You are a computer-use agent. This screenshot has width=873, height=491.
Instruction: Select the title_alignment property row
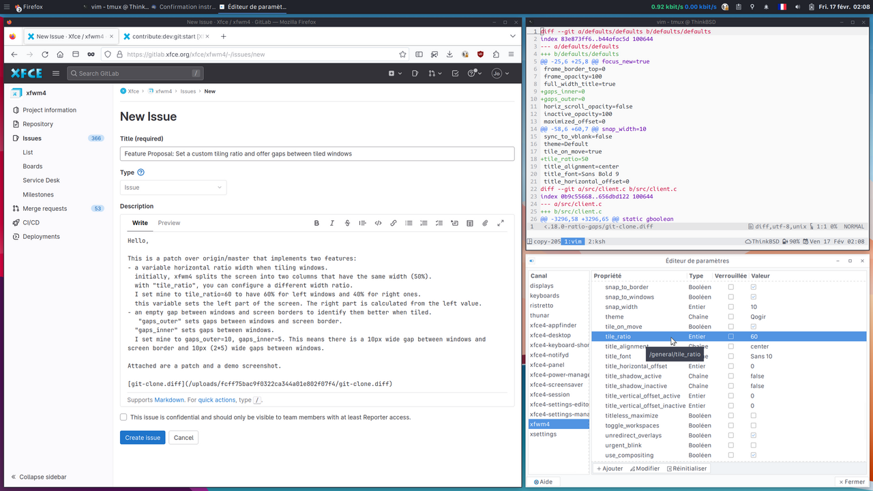coord(728,346)
